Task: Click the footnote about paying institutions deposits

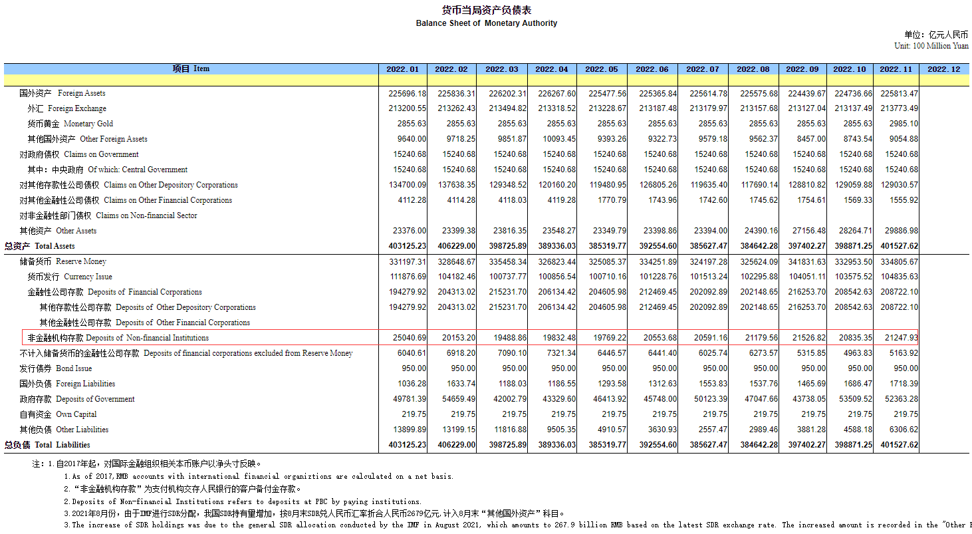Action: click(x=243, y=501)
